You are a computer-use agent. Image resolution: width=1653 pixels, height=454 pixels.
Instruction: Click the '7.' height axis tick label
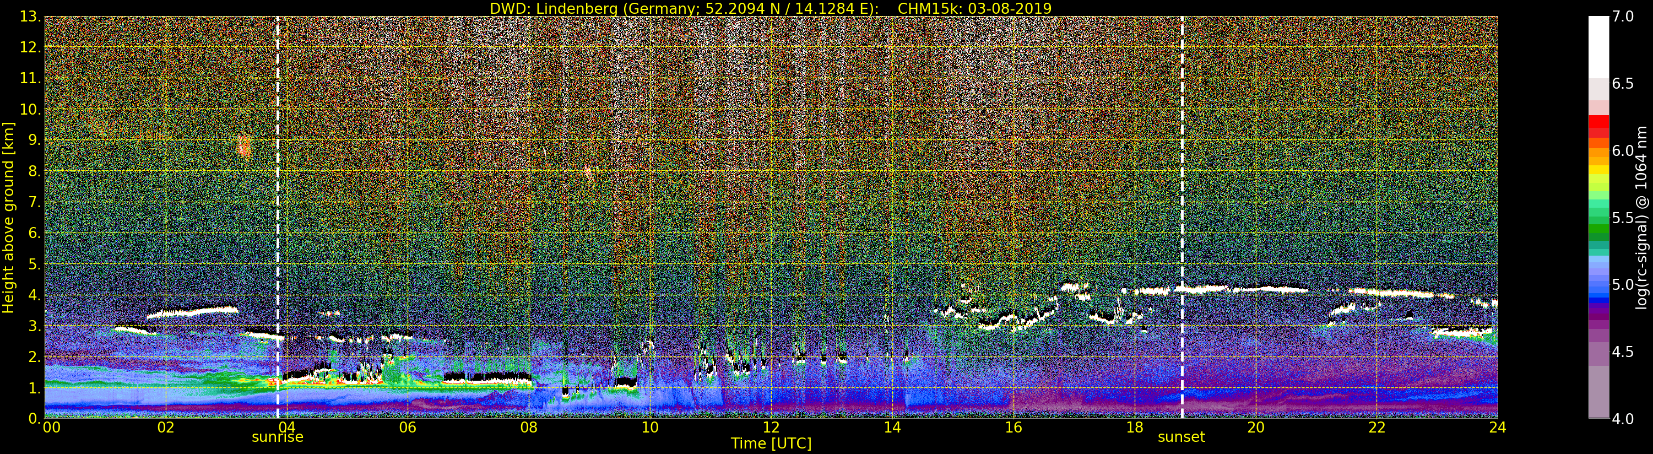(x=35, y=202)
